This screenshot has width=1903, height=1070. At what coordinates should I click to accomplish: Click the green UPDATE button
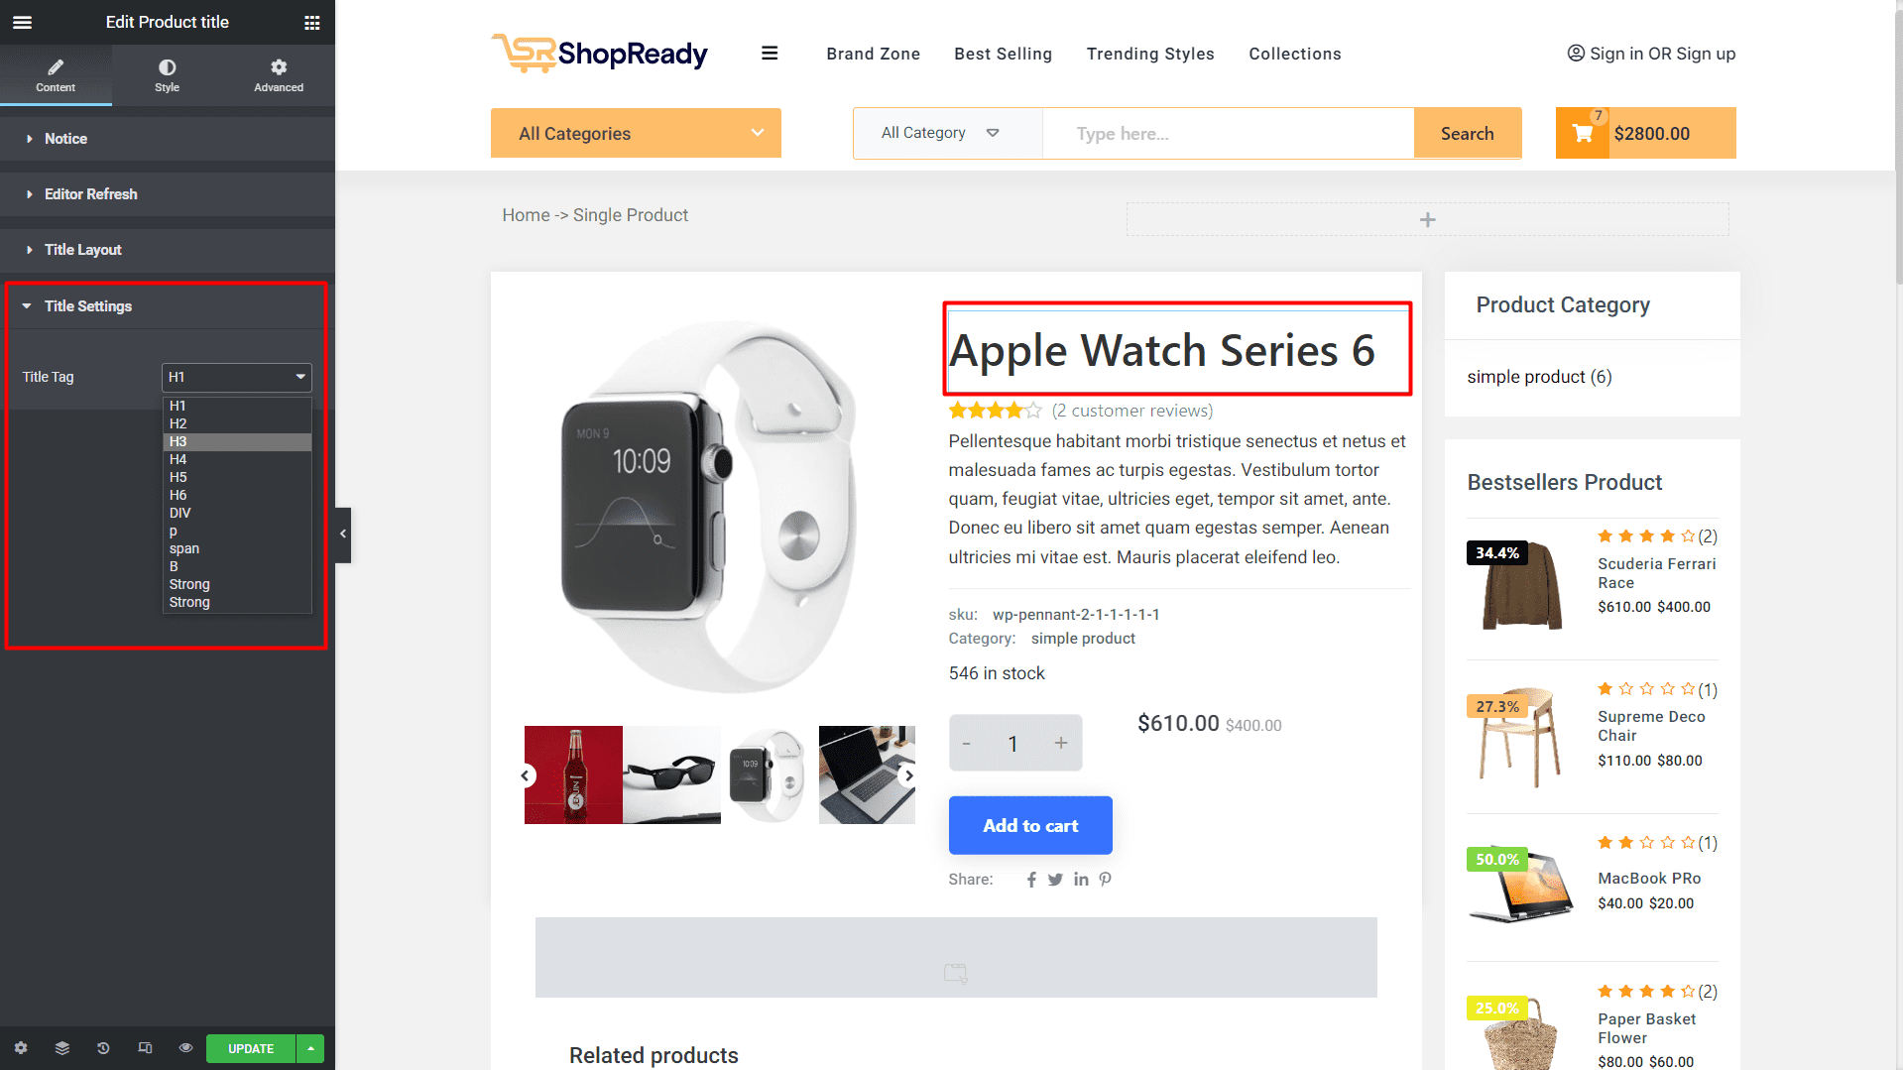(251, 1048)
